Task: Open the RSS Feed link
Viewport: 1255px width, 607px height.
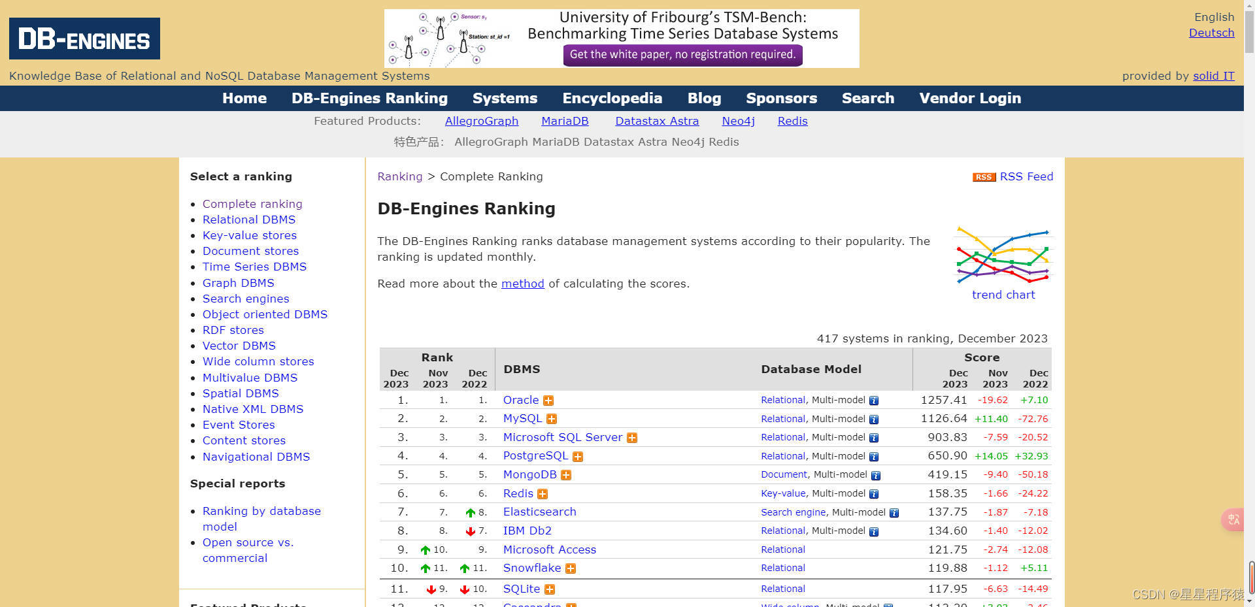Action: point(1026,176)
